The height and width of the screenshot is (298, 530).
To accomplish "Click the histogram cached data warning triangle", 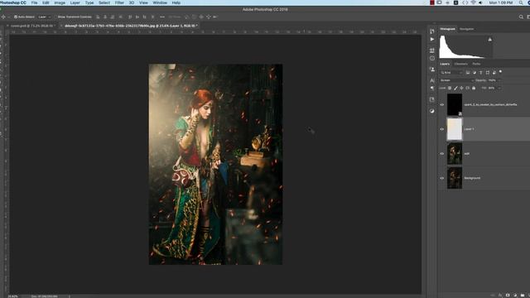I will pos(489,40).
